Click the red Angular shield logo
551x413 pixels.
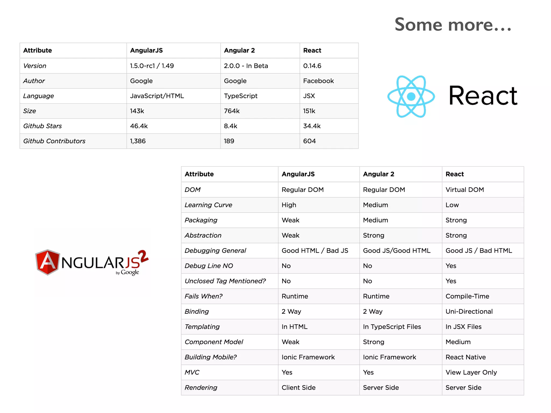pos(47,262)
